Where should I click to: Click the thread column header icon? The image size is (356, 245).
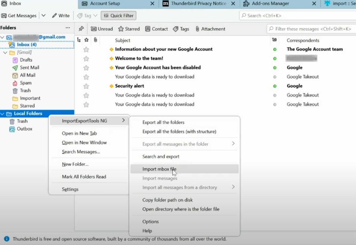79,40
